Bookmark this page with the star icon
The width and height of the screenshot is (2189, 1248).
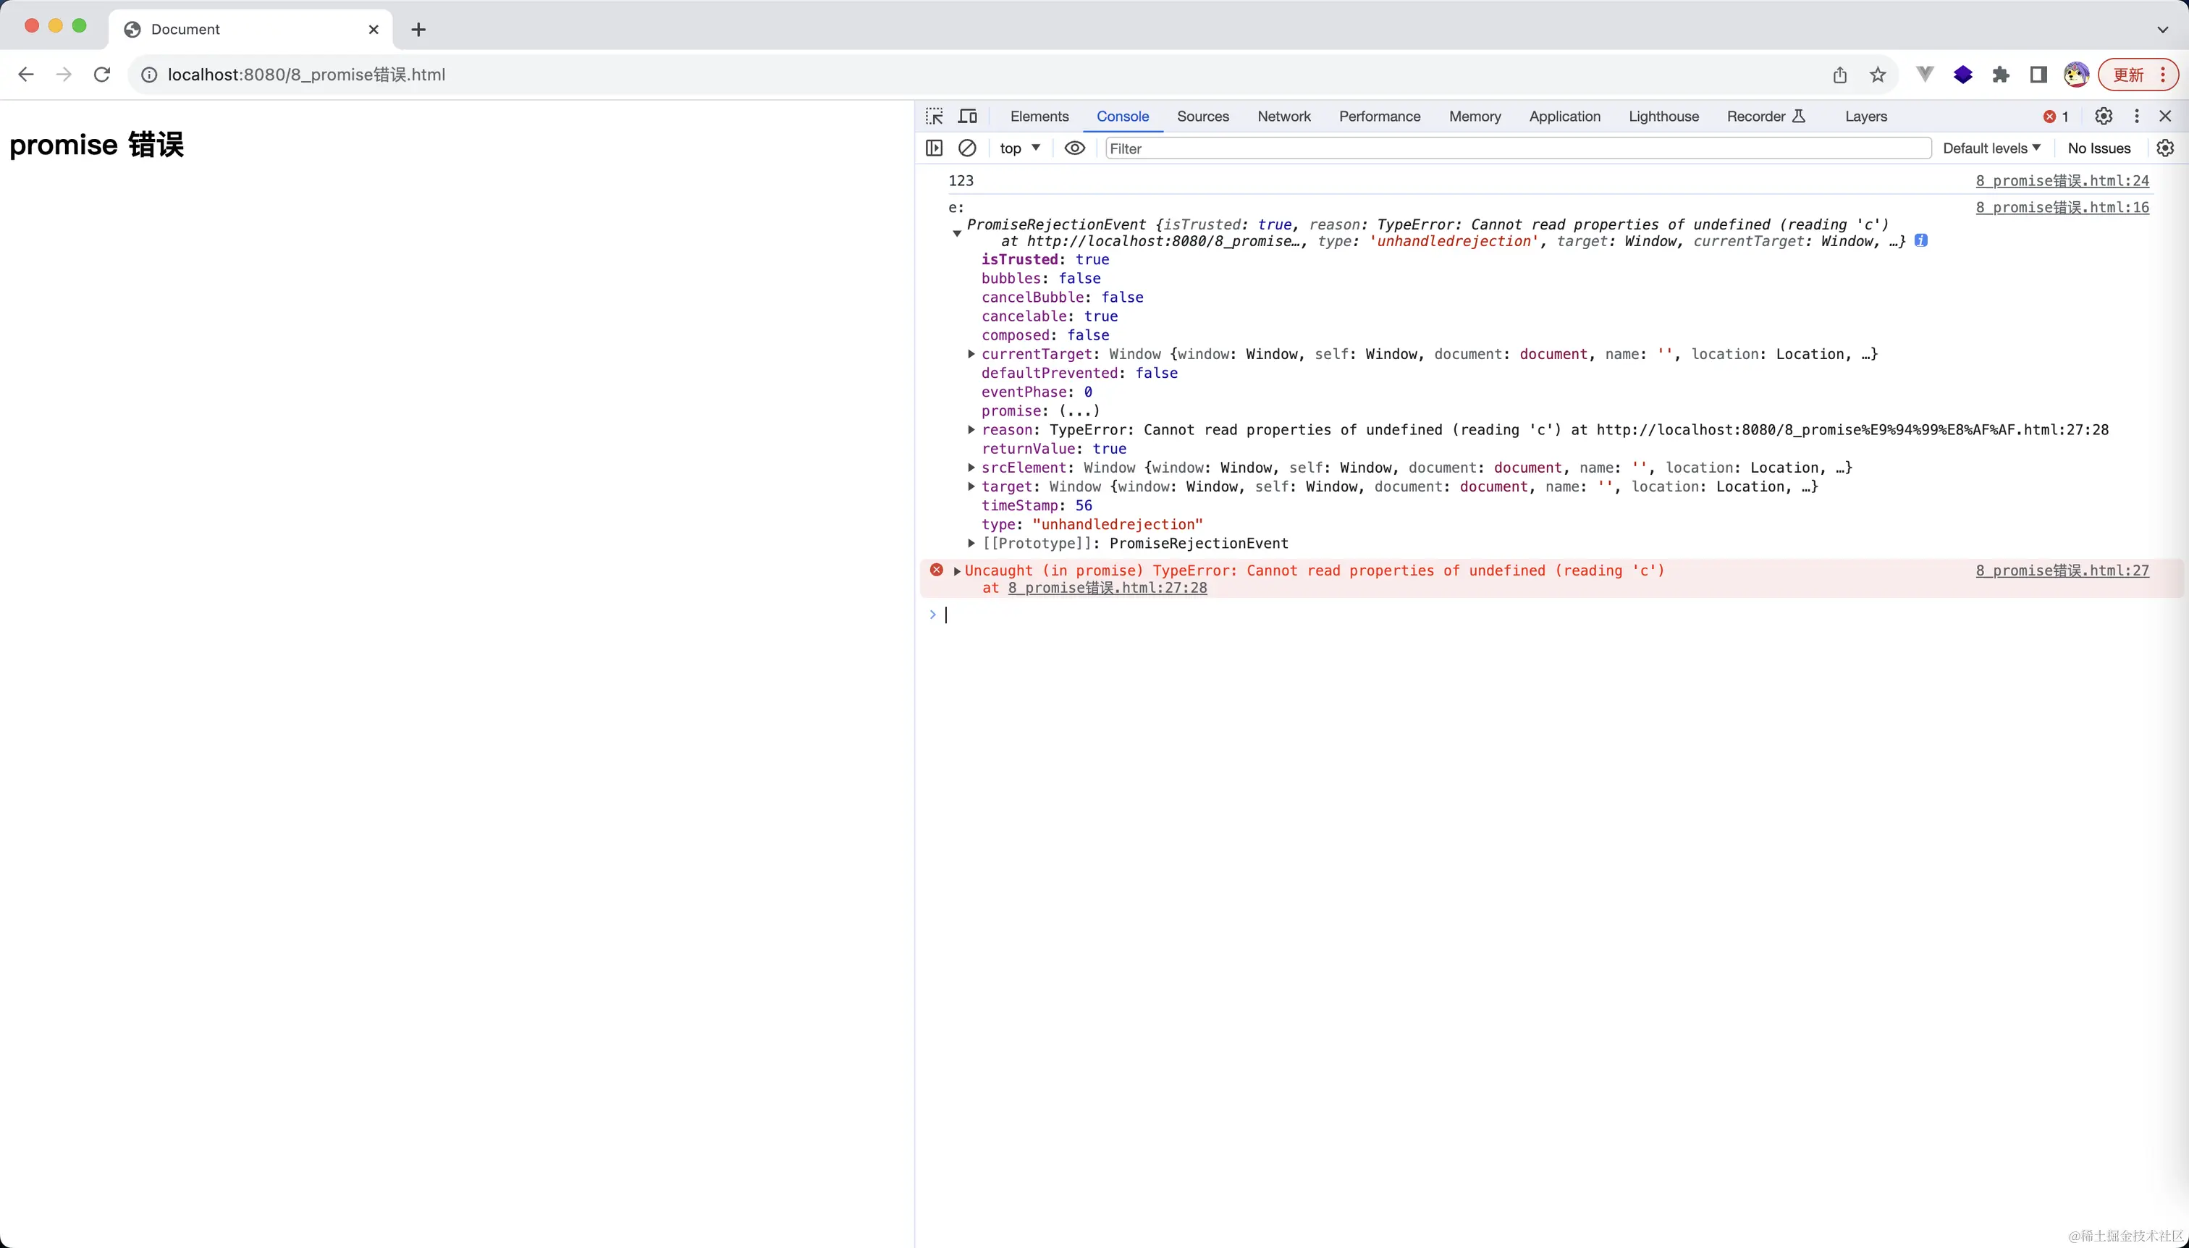(x=1878, y=75)
